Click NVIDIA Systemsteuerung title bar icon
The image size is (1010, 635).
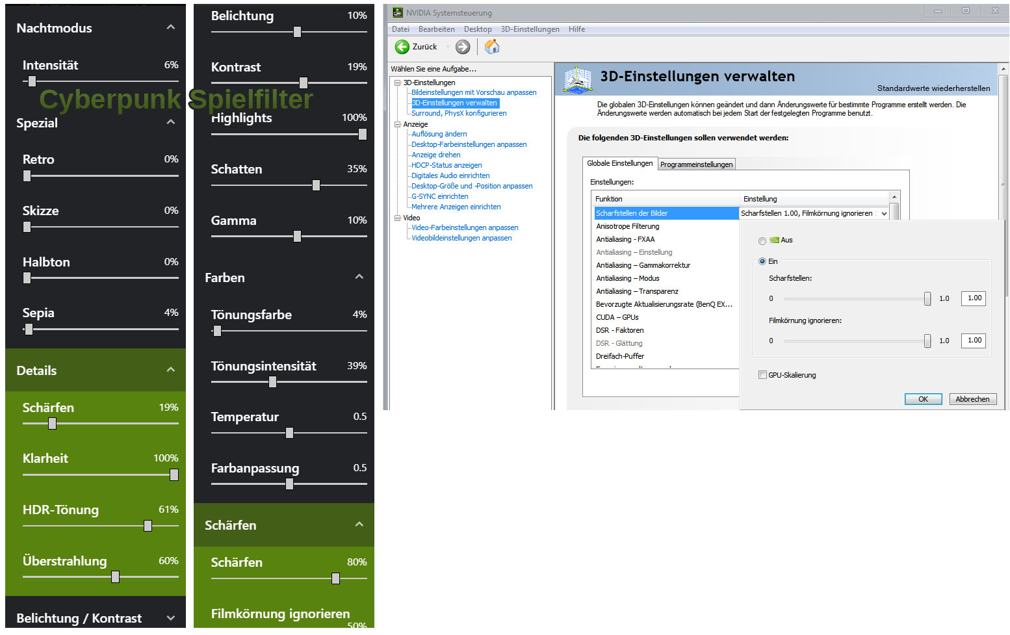tap(398, 12)
